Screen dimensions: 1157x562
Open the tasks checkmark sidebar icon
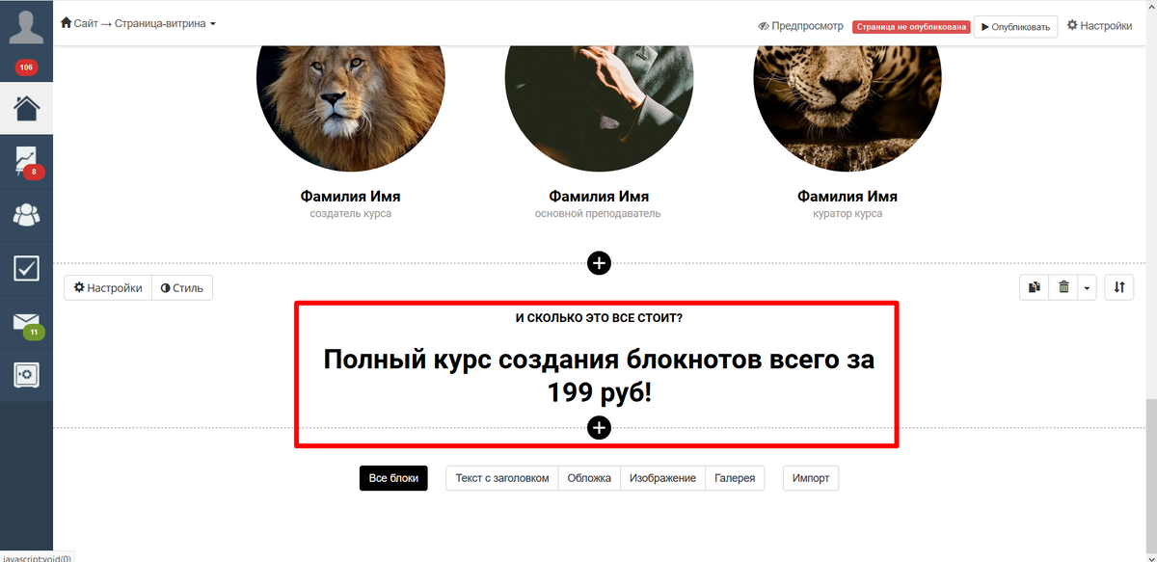click(26, 267)
